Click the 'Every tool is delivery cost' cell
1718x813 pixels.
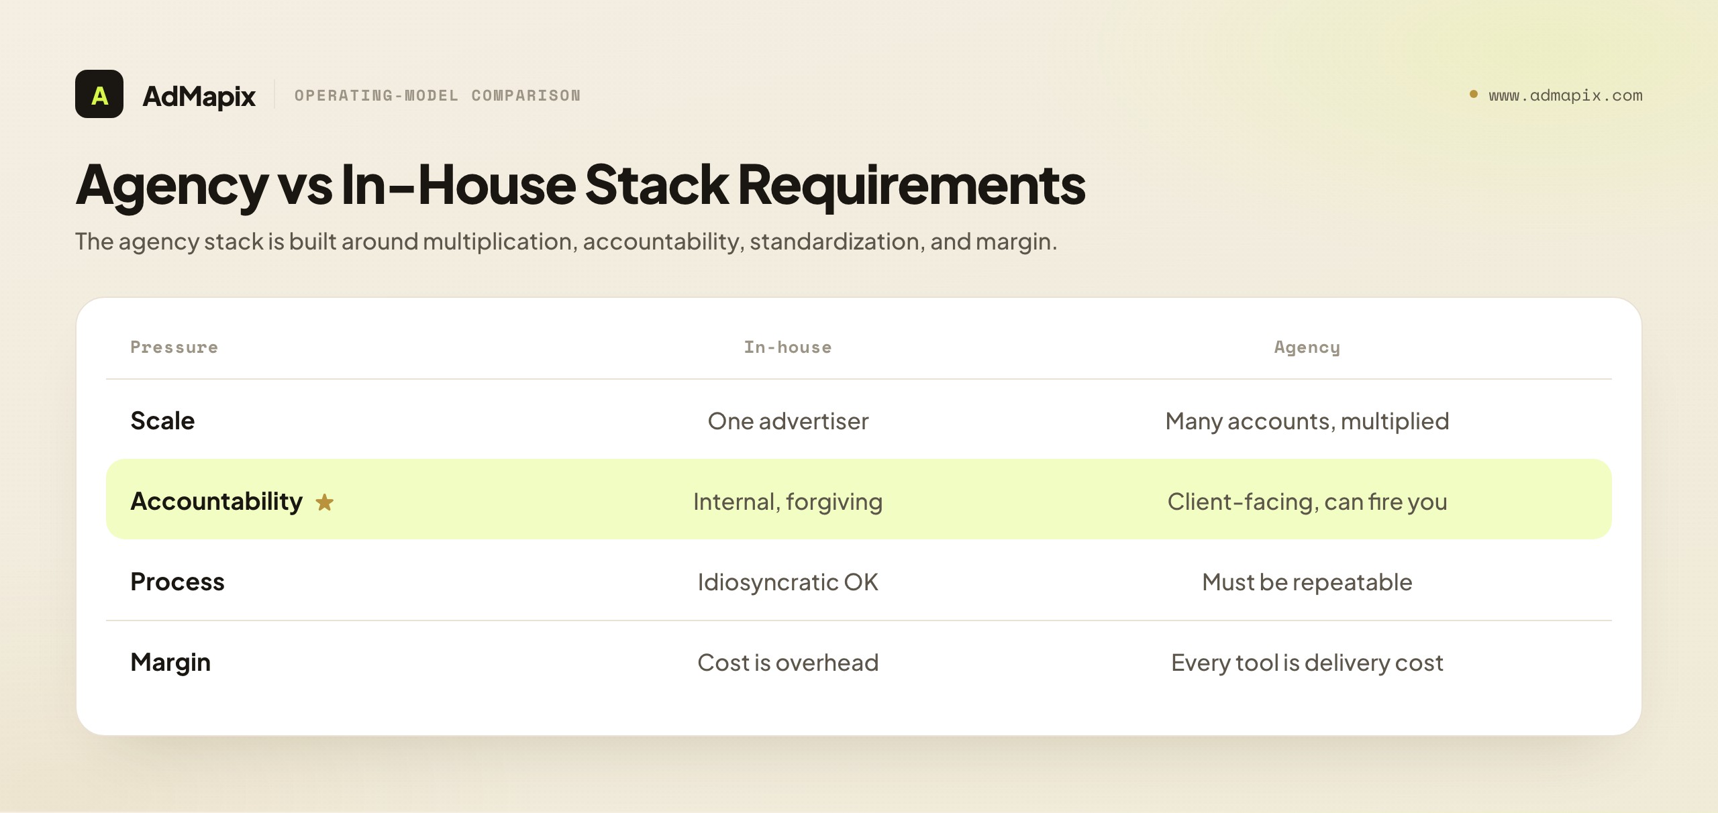(1307, 663)
